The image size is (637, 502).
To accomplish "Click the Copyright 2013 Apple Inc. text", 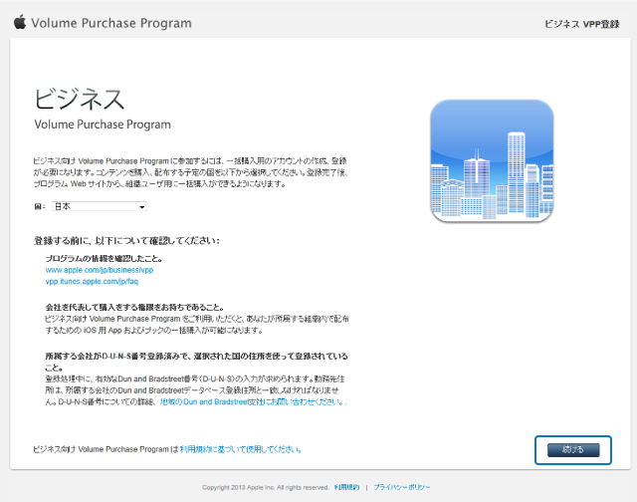I will [x=266, y=487].
